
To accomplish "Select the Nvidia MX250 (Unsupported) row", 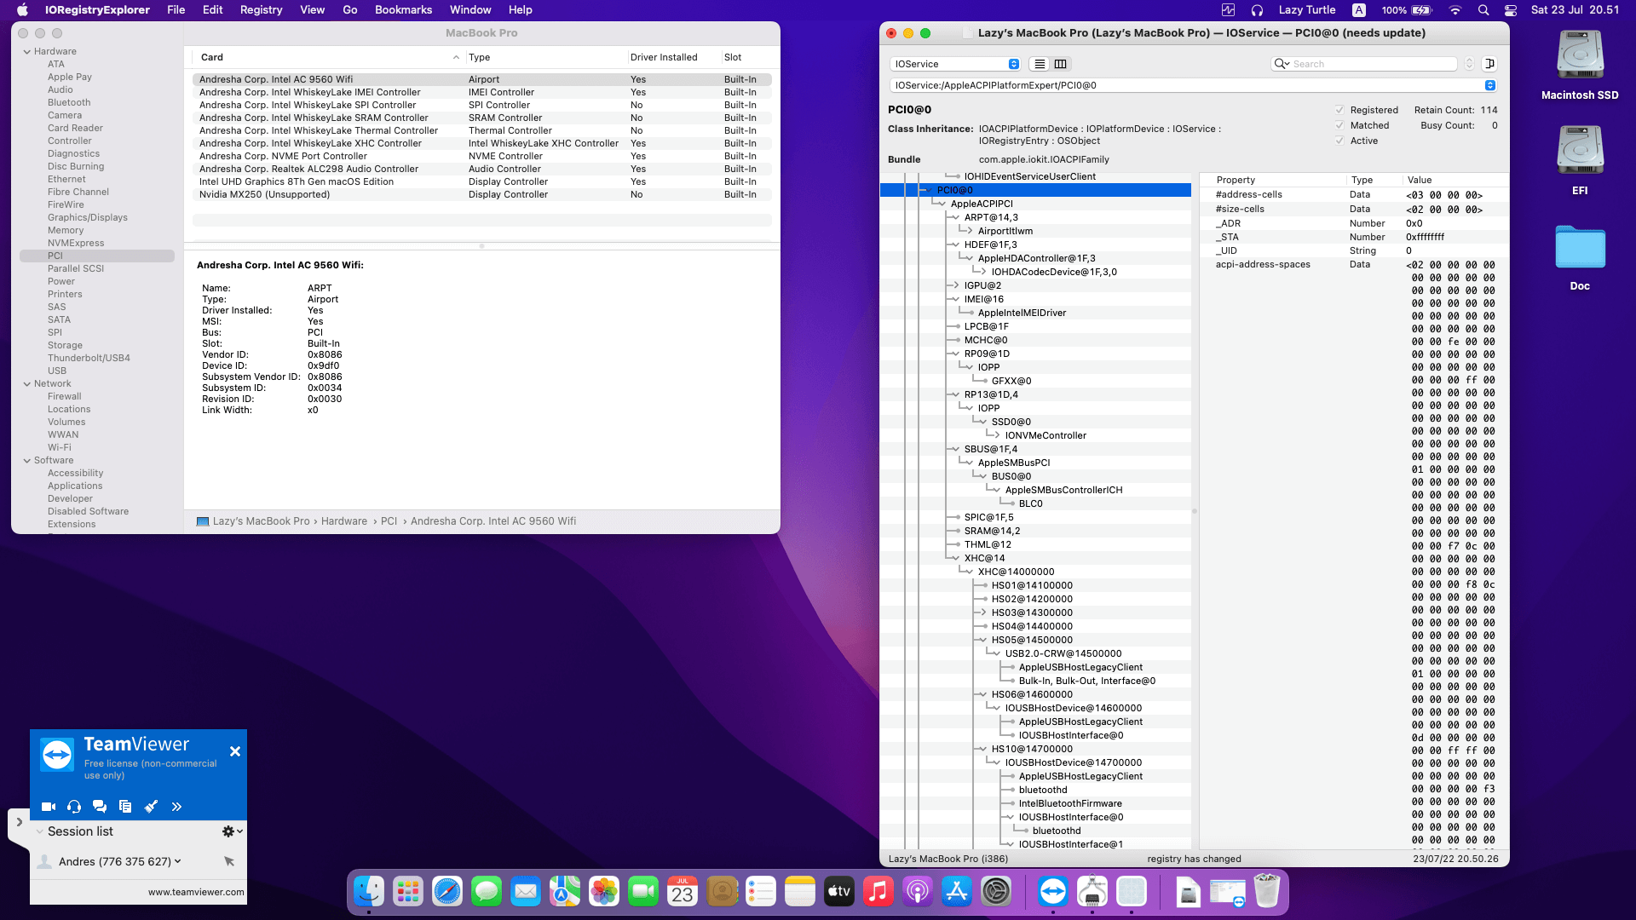I will point(482,194).
